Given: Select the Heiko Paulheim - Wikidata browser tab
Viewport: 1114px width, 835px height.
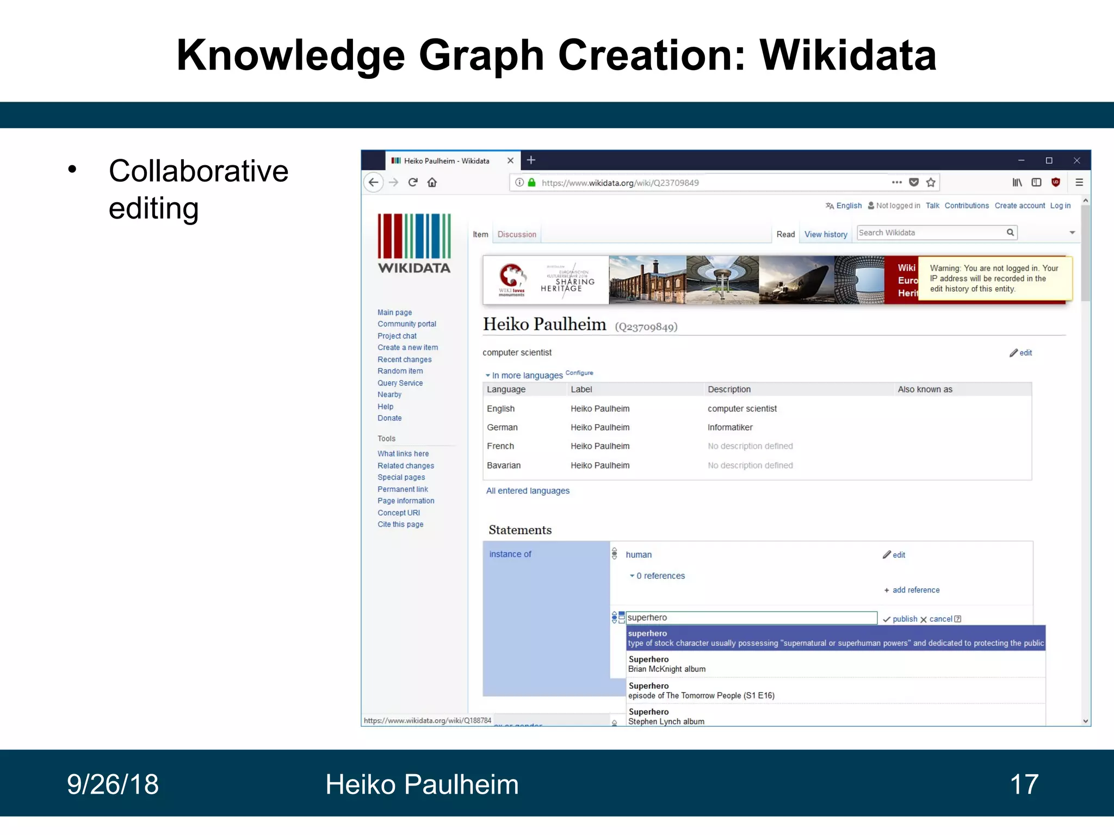Looking at the screenshot, I should pyautogui.click(x=453, y=161).
